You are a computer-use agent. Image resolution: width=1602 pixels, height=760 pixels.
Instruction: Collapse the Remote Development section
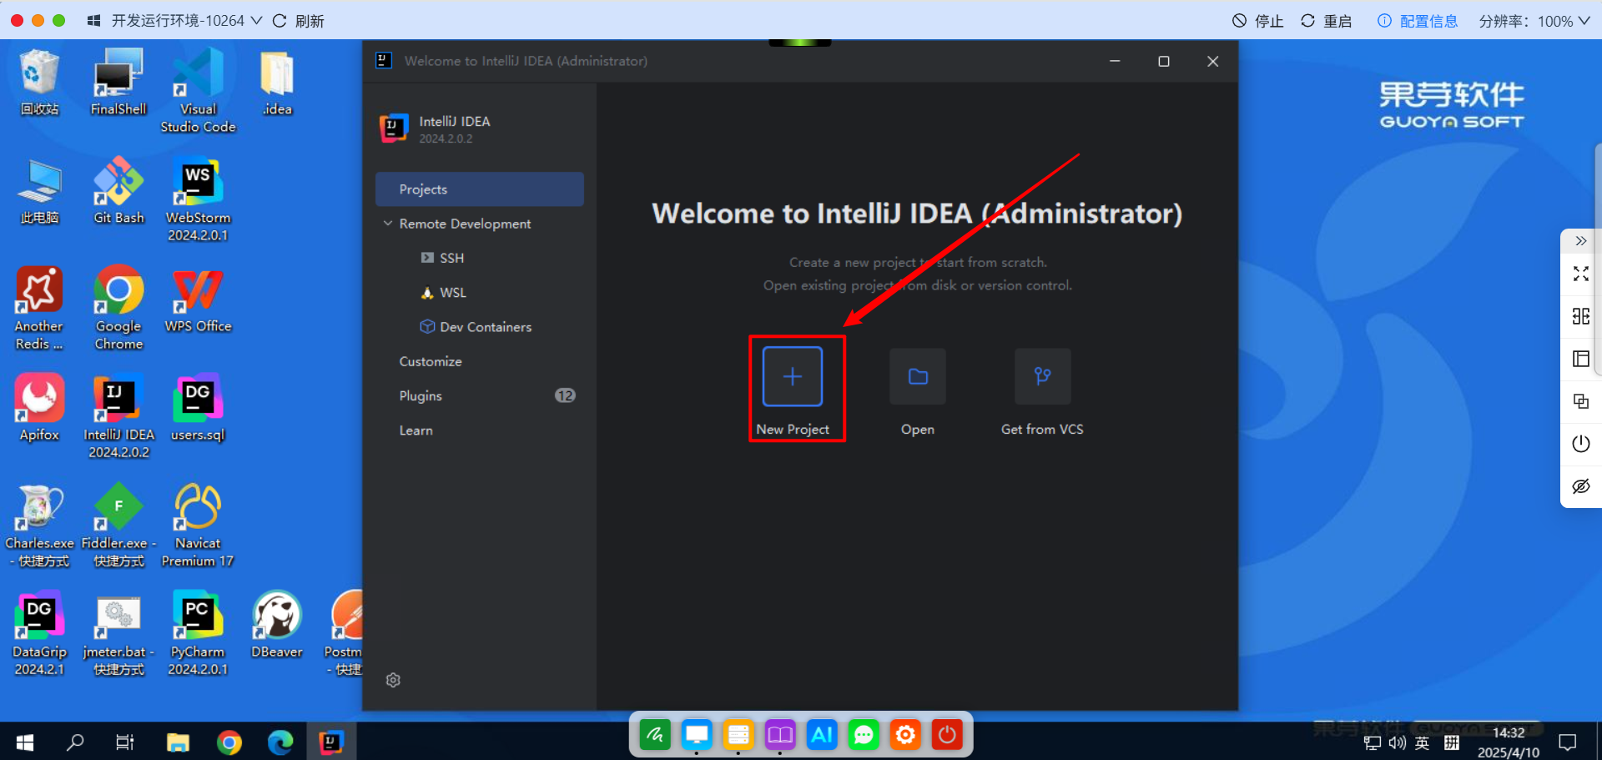click(388, 224)
